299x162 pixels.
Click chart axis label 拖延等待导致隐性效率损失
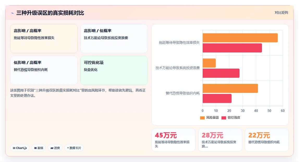[179, 43]
